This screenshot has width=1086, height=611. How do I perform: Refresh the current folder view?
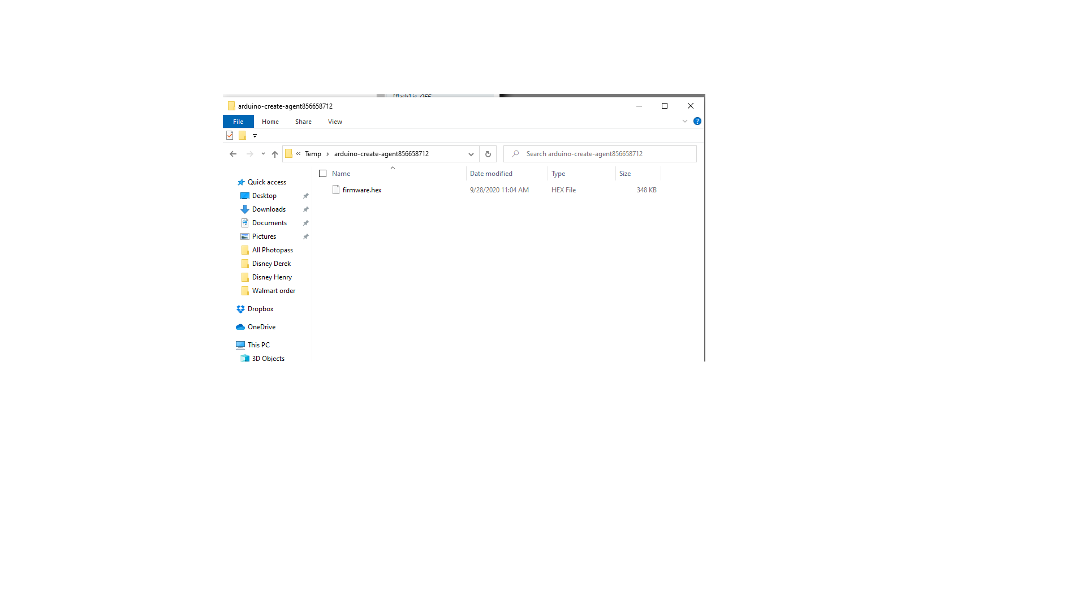click(x=488, y=154)
